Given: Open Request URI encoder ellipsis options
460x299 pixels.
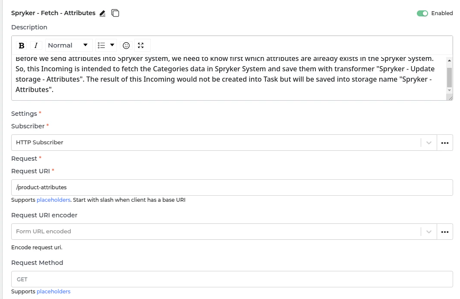Looking at the screenshot, I should tap(445, 232).
